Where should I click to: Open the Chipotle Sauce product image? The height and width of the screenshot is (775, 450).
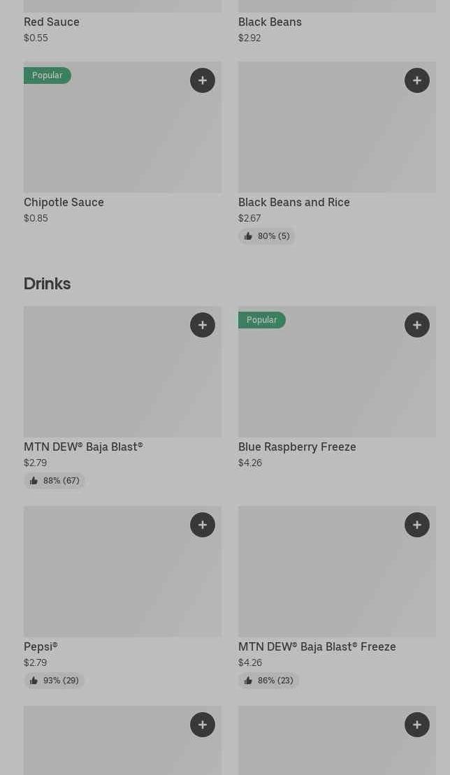(122, 136)
